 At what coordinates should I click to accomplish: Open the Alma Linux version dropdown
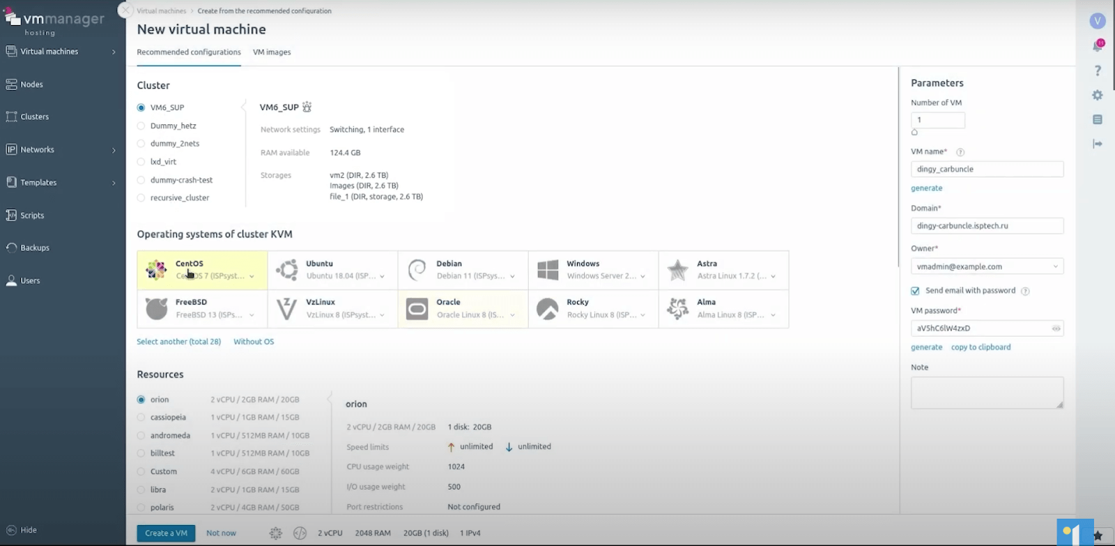(773, 315)
